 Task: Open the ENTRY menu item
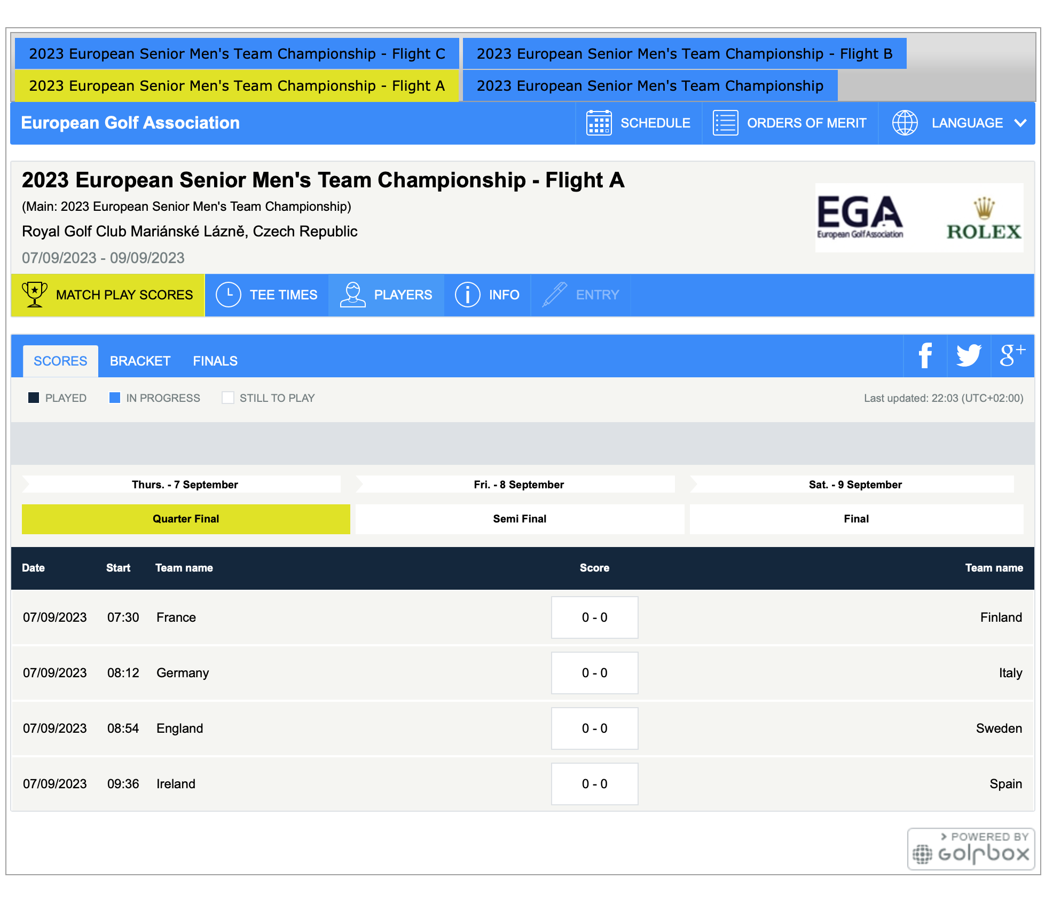pyautogui.click(x=581, y=295)
